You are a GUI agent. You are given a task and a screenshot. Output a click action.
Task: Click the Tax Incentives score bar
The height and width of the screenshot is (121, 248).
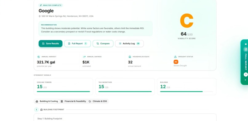[x=125, y=91]
